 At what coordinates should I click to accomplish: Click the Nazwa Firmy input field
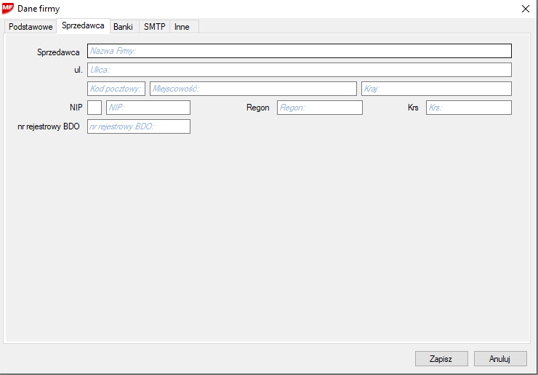(x=299, y=51)
